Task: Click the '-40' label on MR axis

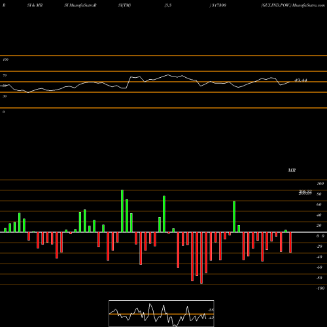Action: (x=319, y=257)
